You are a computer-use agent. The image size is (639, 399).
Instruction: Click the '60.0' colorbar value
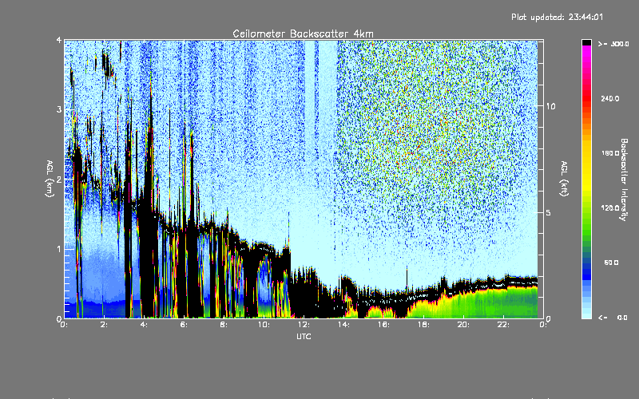click(611, 263)
